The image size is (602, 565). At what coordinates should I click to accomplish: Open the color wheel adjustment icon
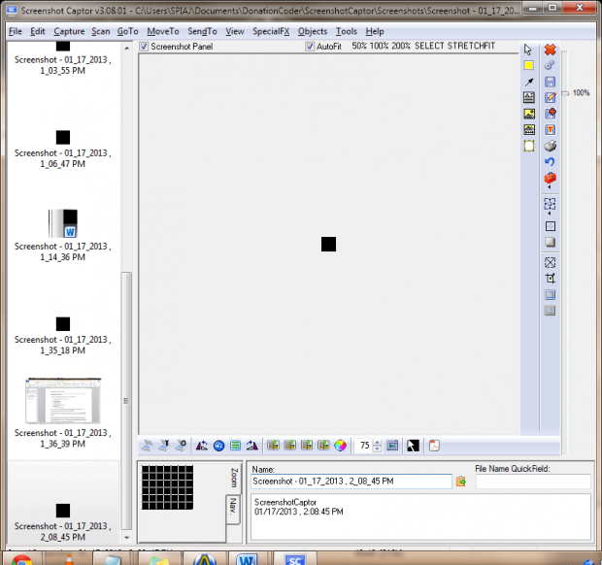pos(340,446)
